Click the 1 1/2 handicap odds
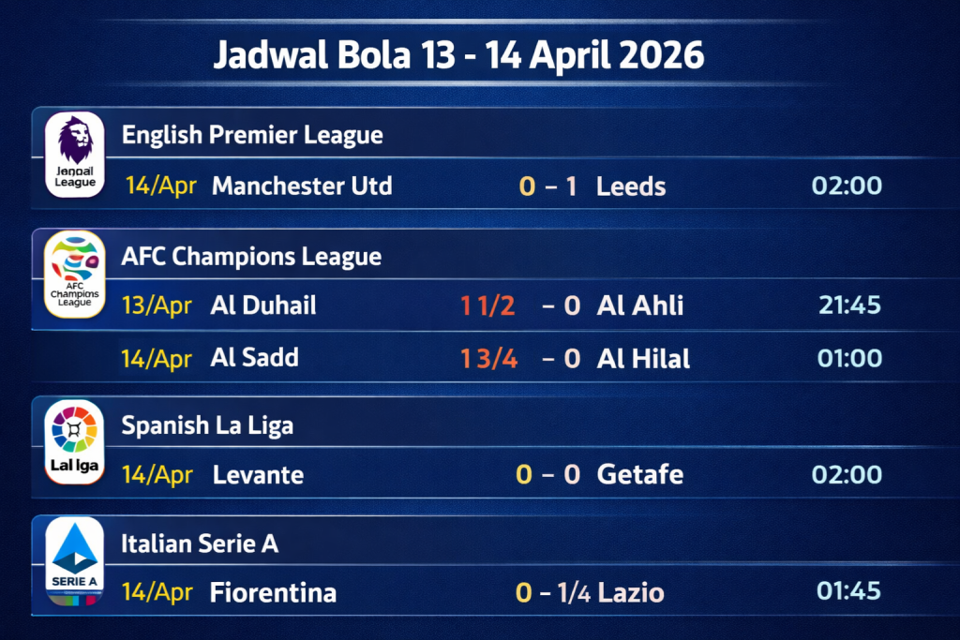 (x=487, y=305)
